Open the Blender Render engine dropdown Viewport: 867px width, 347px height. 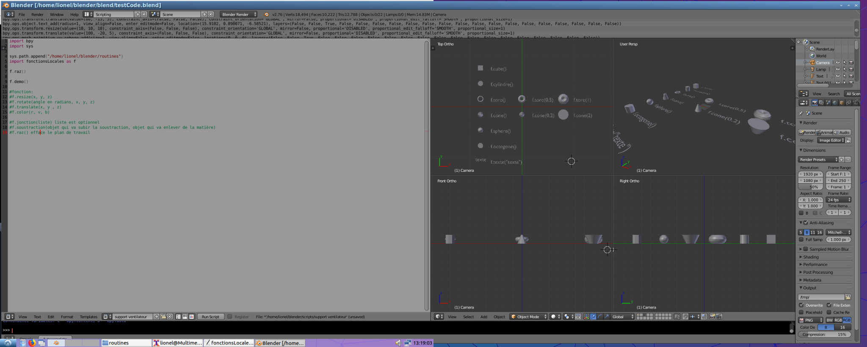(x=238, y=14)
